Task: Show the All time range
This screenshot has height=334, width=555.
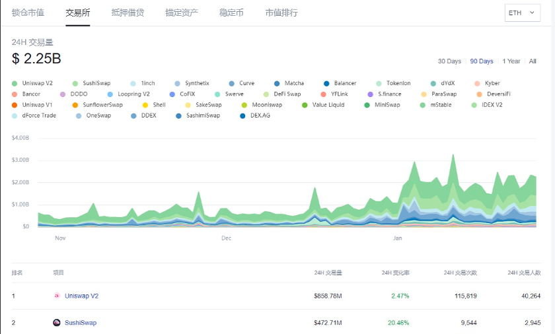Action: click(x=533, y=61)
